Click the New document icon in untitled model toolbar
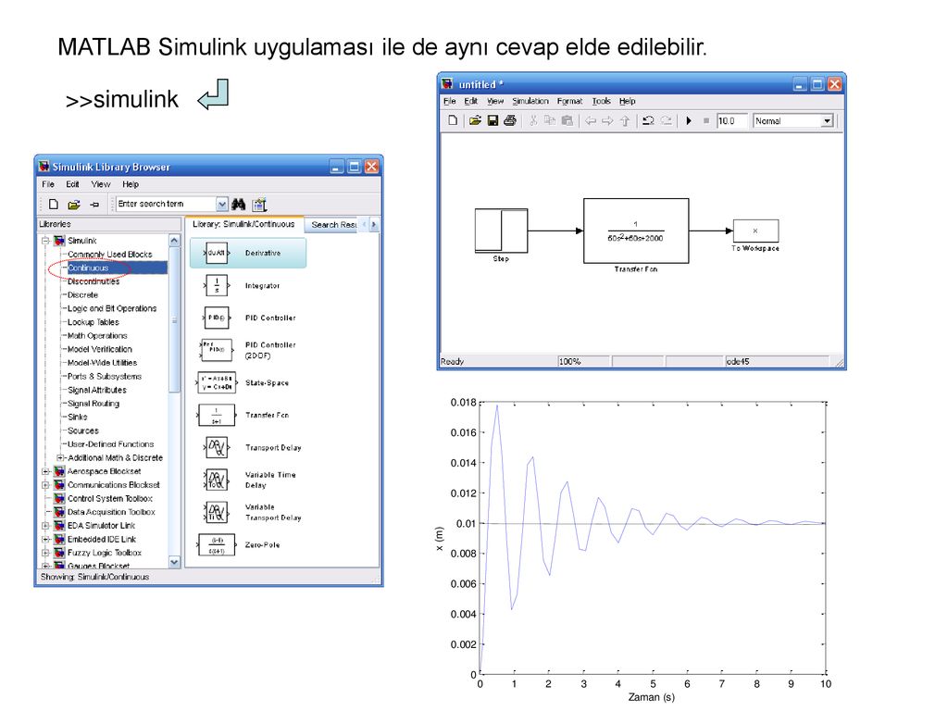Screen dimensions: 948x711 click(452, 120)
